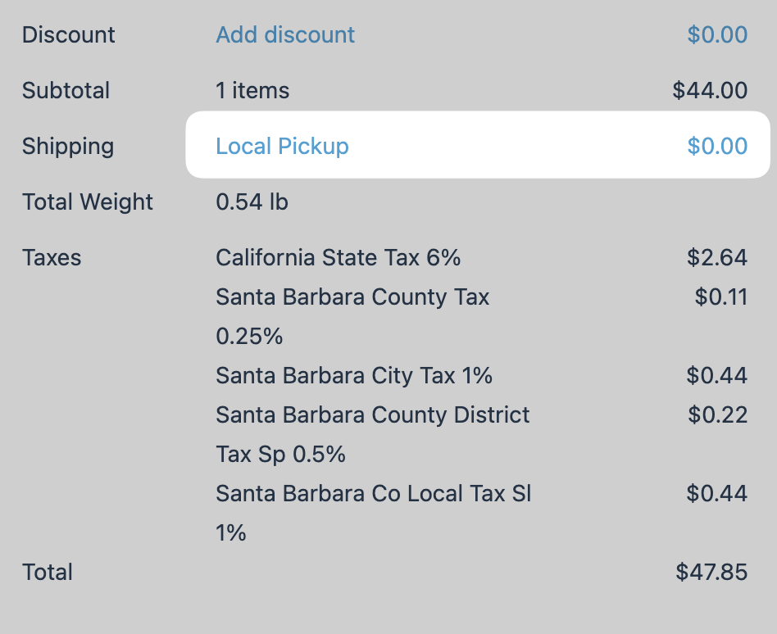
Task: Open the Add discount link
Action: [x=285, y=34]
